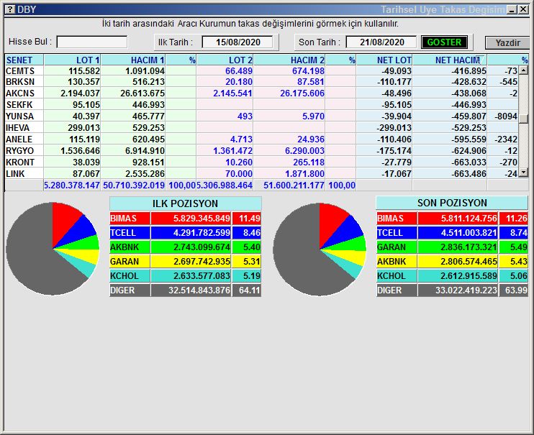Click BIMAS in ILK POZISYON legend
The image size is (534, 435).
coord(130,219)
